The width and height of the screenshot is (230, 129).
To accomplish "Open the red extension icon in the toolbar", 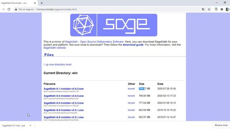I will [x=216, y=9].
